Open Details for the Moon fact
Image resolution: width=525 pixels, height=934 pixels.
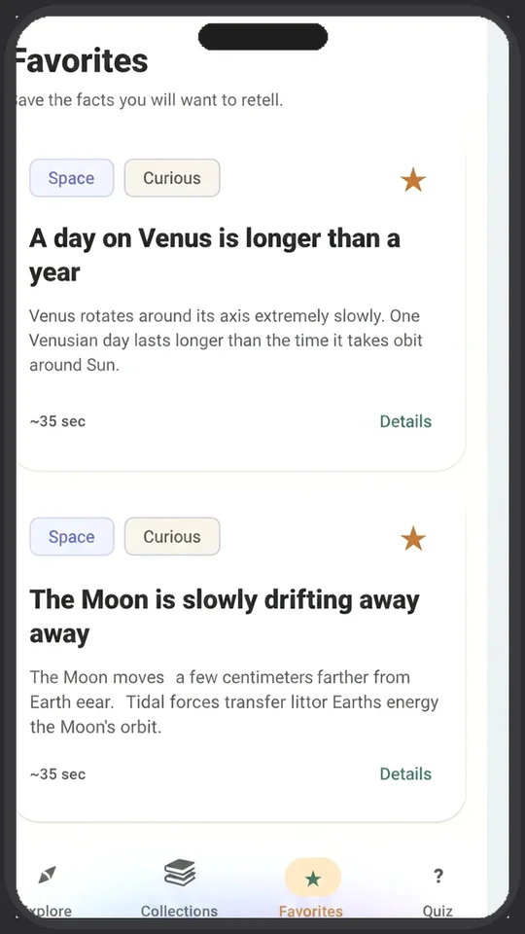pos(405,773)
